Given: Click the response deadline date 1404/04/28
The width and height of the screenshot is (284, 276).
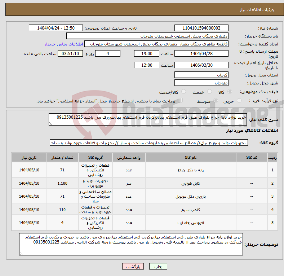Looking at the screenshot, I should pos(201,53).
